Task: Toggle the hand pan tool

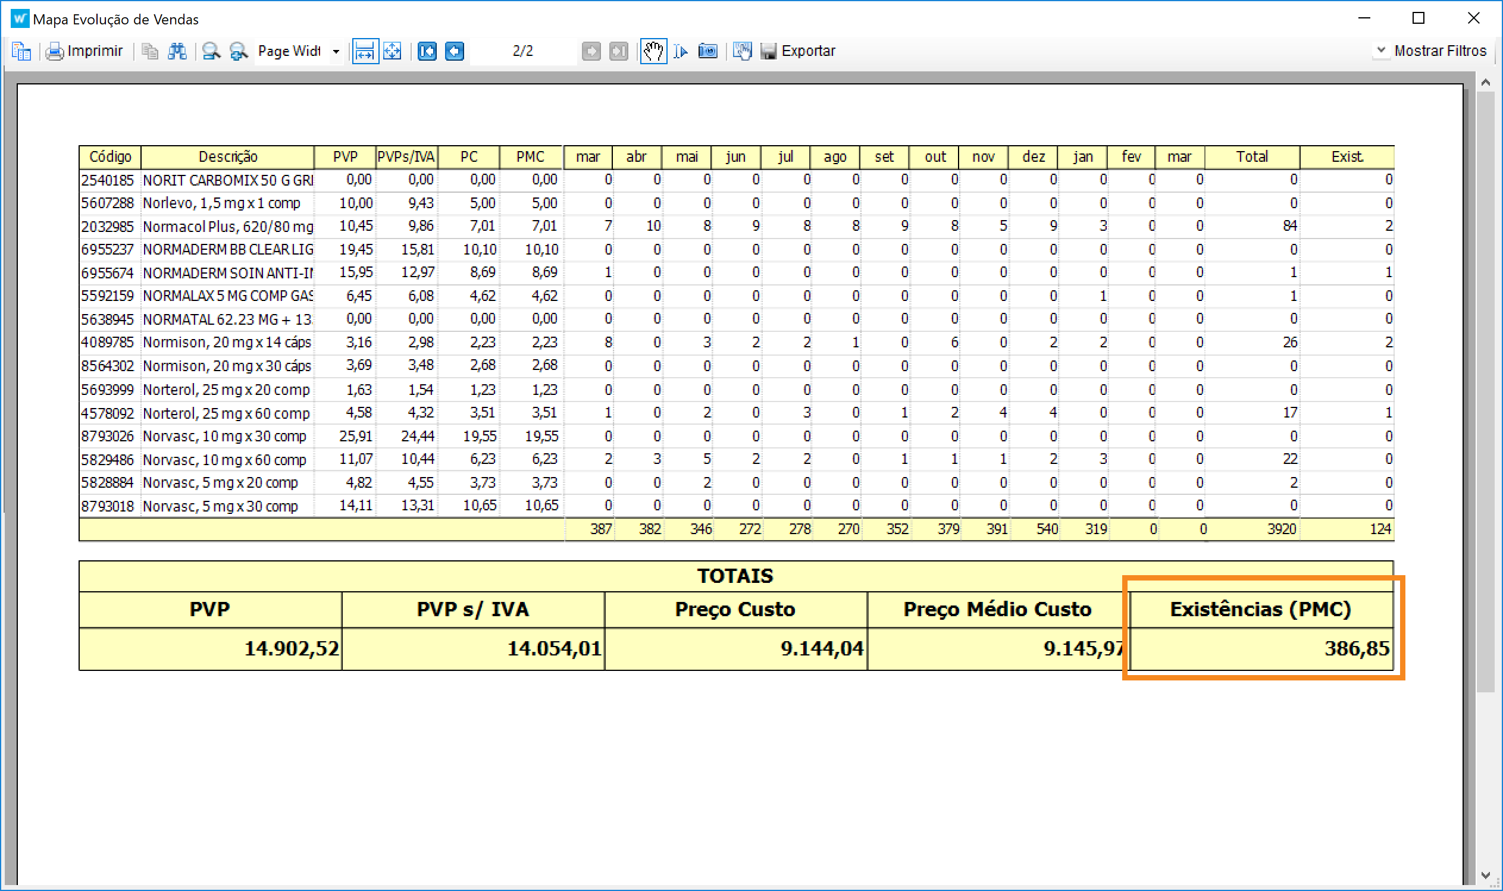Action: point(653,51)
